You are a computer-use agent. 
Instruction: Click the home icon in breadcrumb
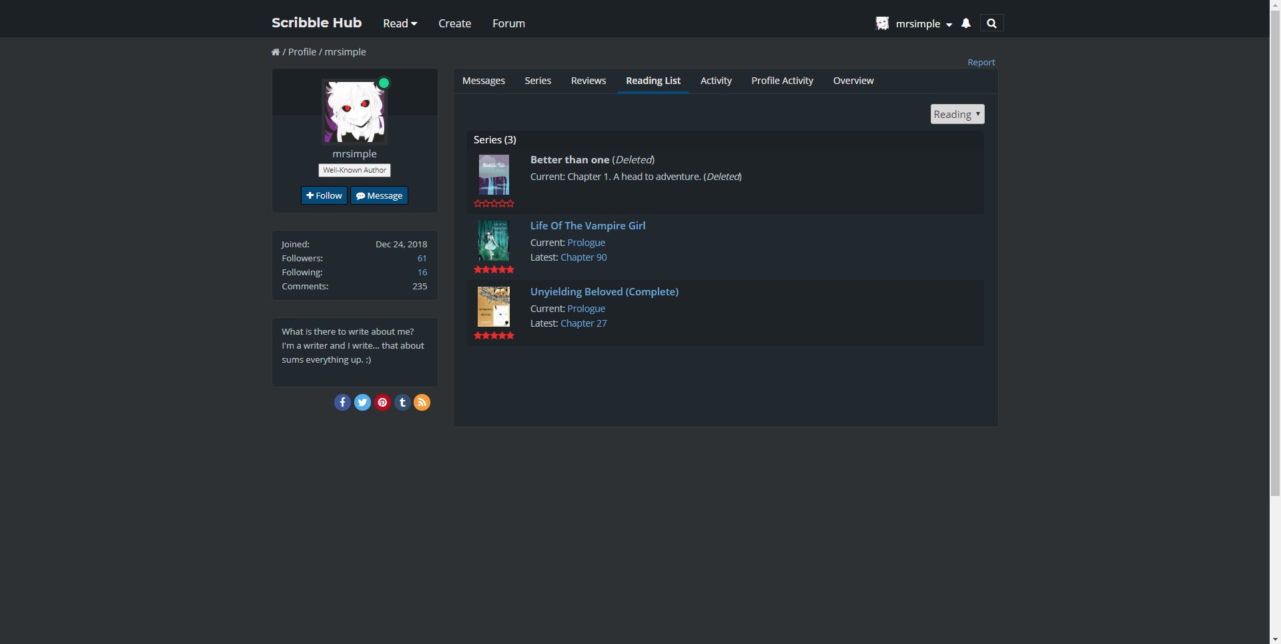[x=276, y=52]
